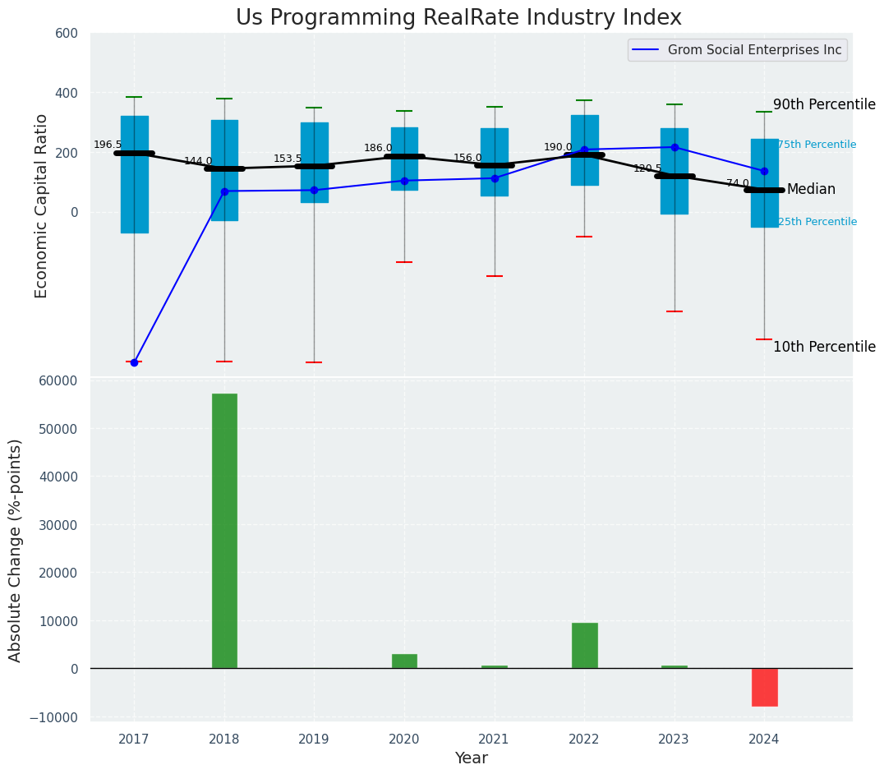Click the blue 2024 data point on the line
The width and height of the screenshot is (884, 774).
(x=764, y=171)
